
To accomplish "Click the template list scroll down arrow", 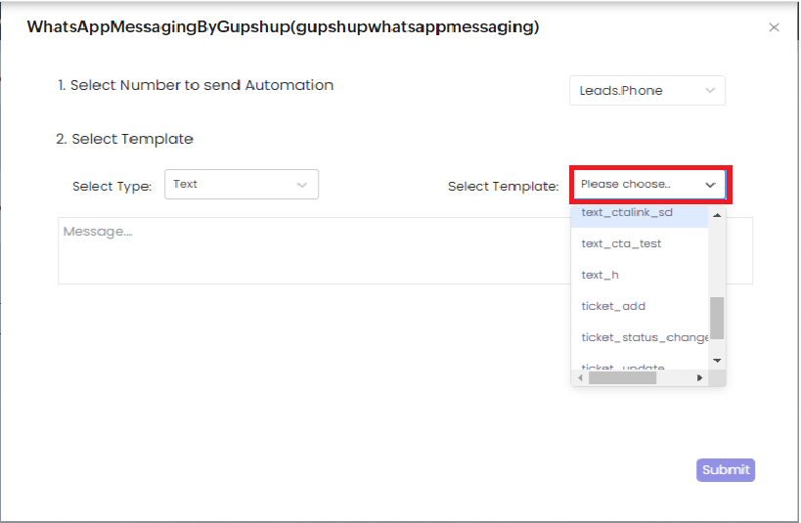I will 717,361.
